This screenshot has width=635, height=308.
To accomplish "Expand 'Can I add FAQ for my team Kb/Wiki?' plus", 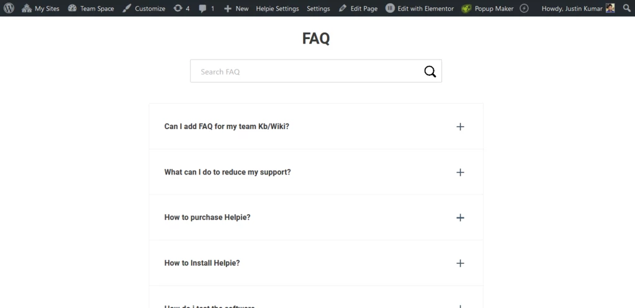I will (x=460, y=127).
